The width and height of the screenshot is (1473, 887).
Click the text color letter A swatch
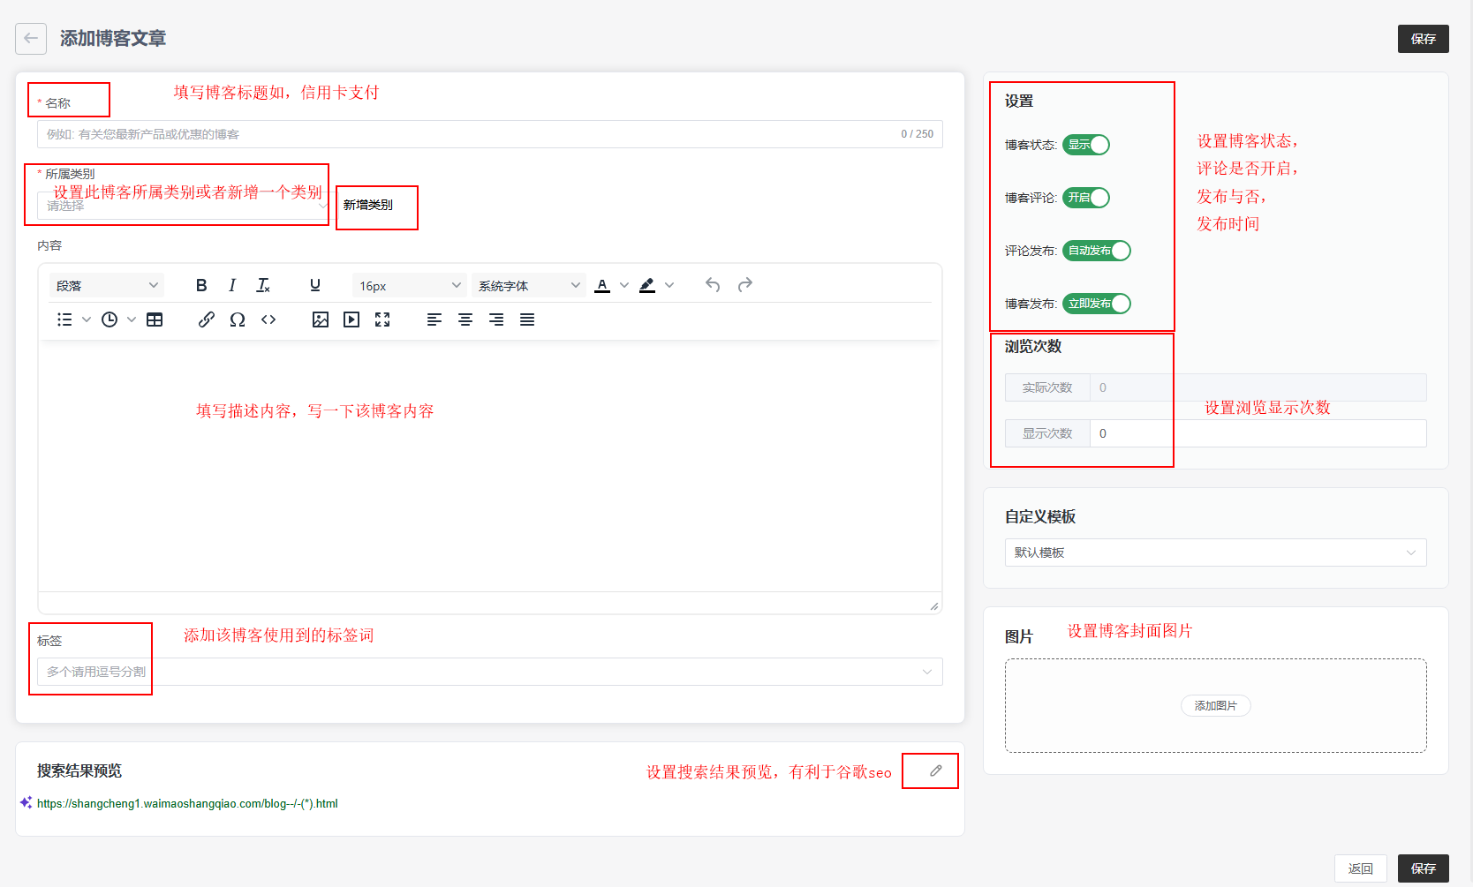click(602, 285)
